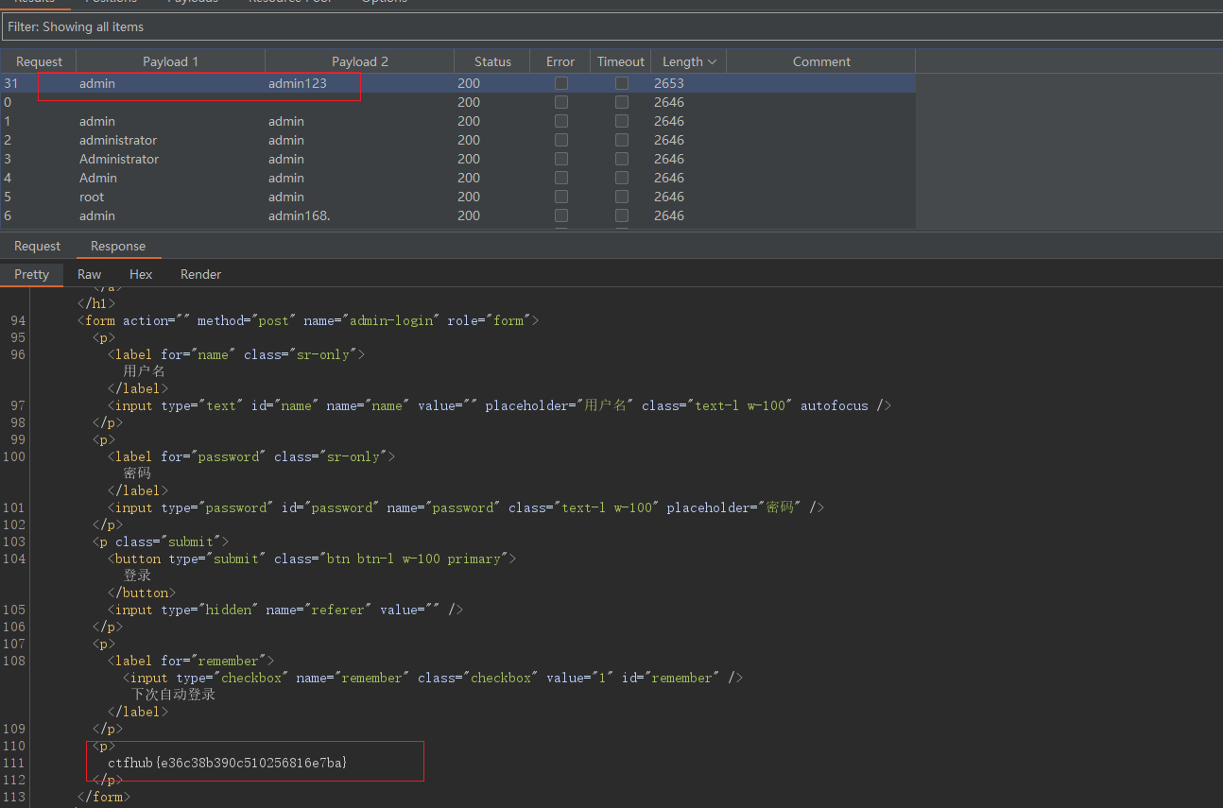Toggle Timeout checkbox for request 2
Image resolution: width=1223 pixels, height=808 pixels.
(622, 140)
